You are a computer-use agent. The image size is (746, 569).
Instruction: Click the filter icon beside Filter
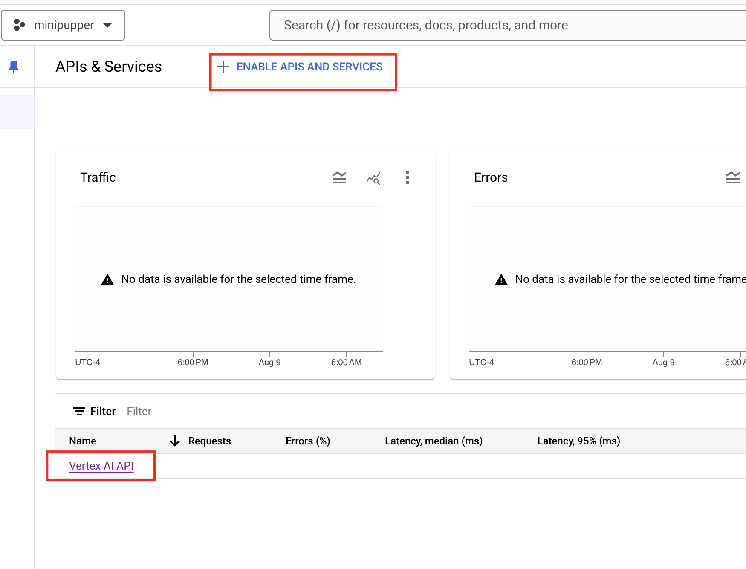pos(79,411)
